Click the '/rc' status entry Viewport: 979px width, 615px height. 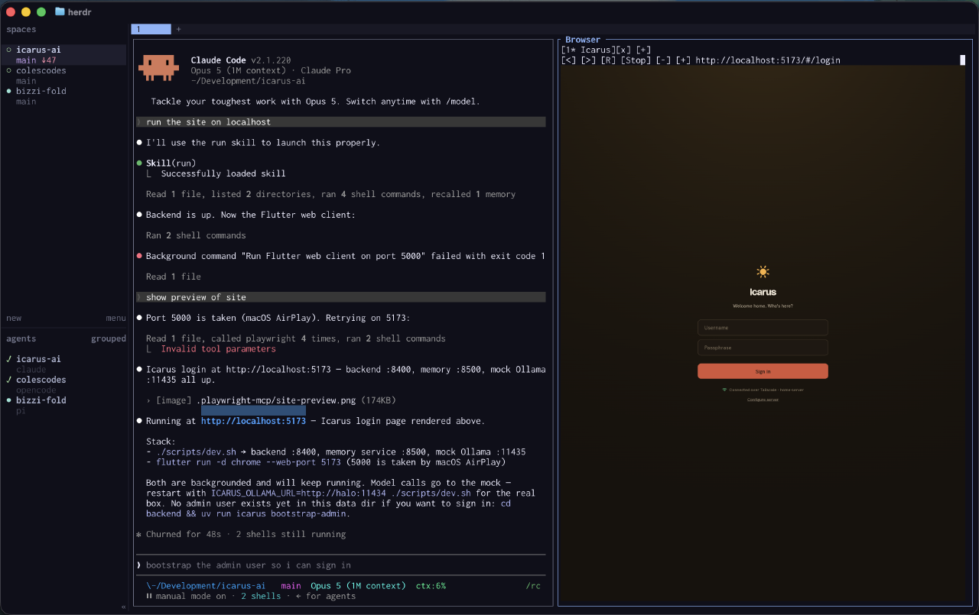pos(533,586)
